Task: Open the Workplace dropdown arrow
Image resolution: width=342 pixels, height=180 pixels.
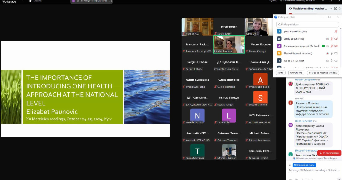Action: click(x=22, y=1)
